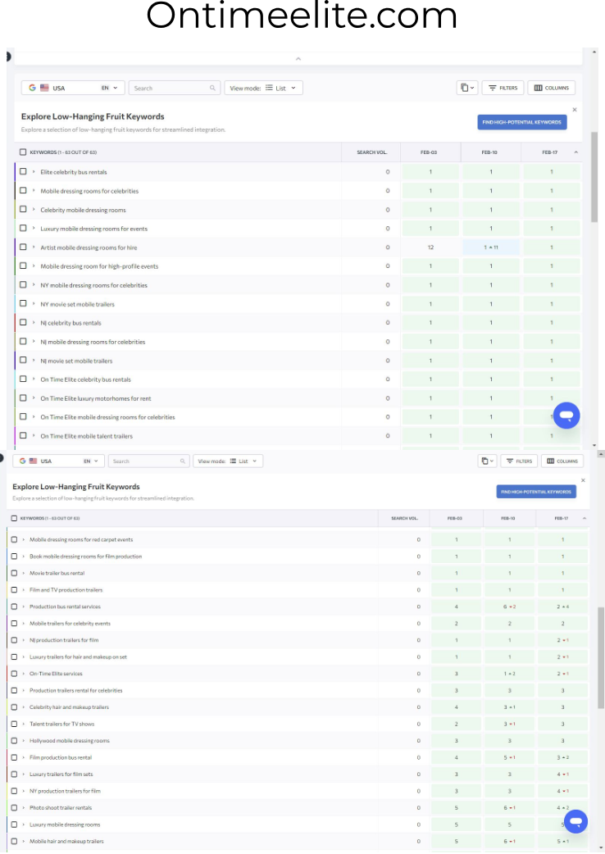Click copy icon dropdown in lower toolbar
Viewport: 605px width, 854px height.
pyautogui.click(x=487, y=461)
